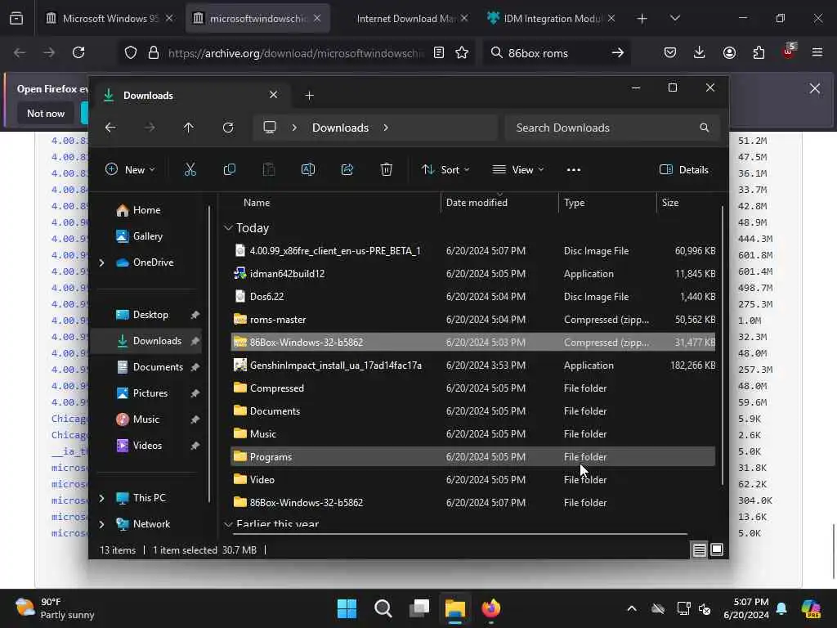Image resolution: width=837 pixels, height=628 pixels.
Task: Add a new File Explorer tab
Action: (x=309, y=96)
